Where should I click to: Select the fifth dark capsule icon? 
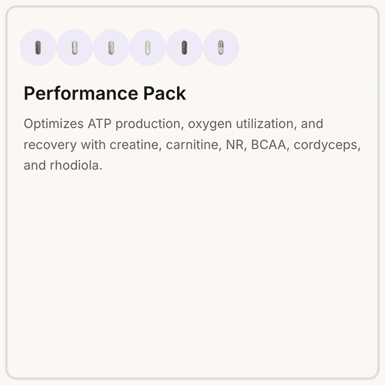(184, 47)
